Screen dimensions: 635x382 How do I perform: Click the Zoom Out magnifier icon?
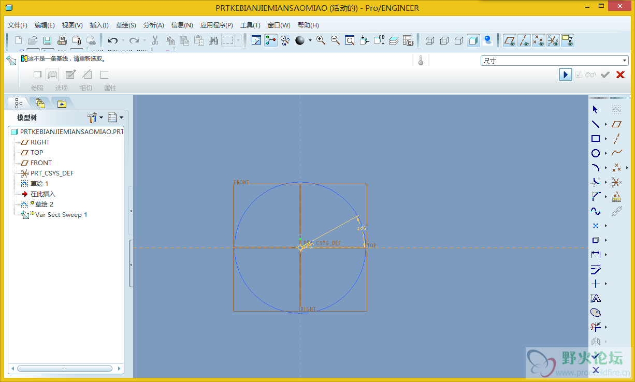tap(335, 40)
